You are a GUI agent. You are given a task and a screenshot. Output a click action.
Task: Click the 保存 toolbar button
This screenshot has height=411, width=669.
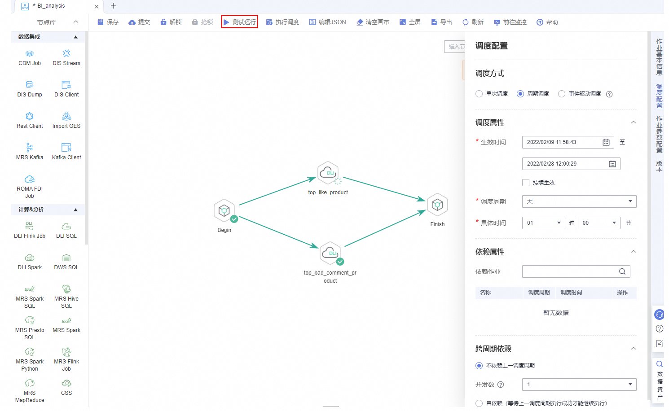point(108,22)
